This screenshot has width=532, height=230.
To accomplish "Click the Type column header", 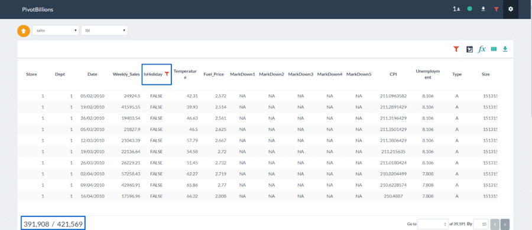I will 457,74.
